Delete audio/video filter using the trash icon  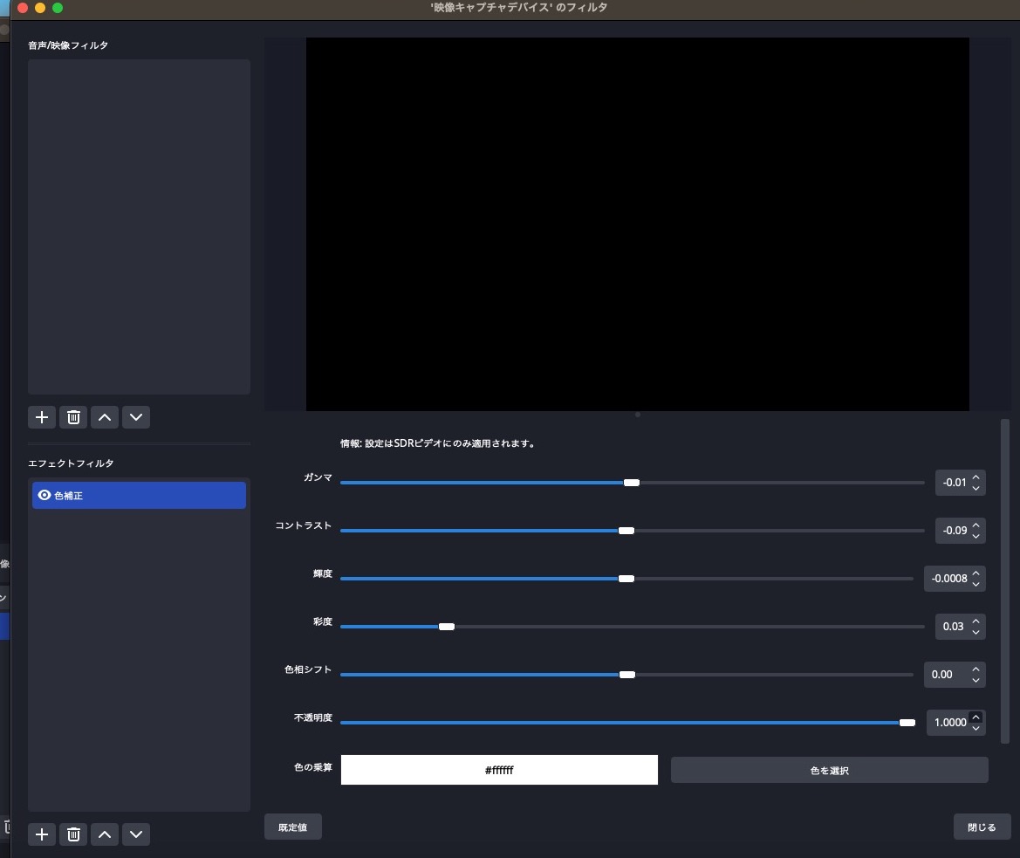73,417
